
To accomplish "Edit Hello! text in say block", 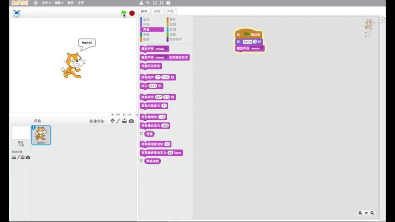I will [248, 42].
